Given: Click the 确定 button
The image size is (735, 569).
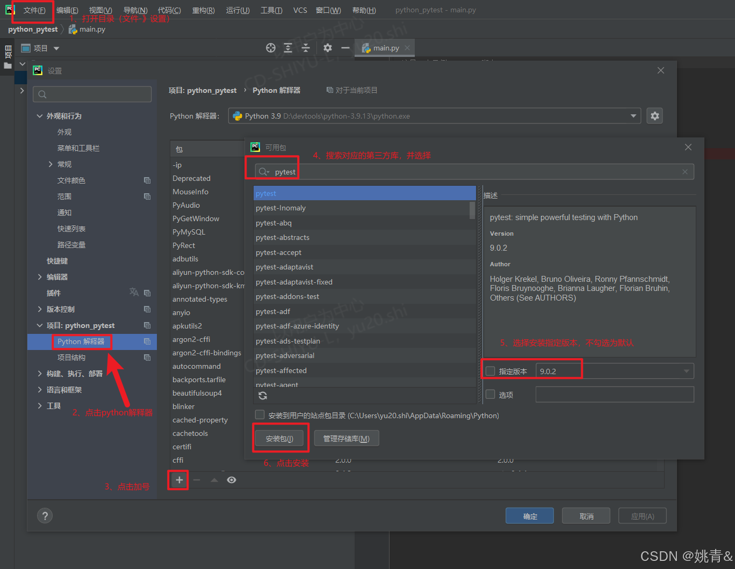Looking at the screenshot, I should (x=530, y=516).
